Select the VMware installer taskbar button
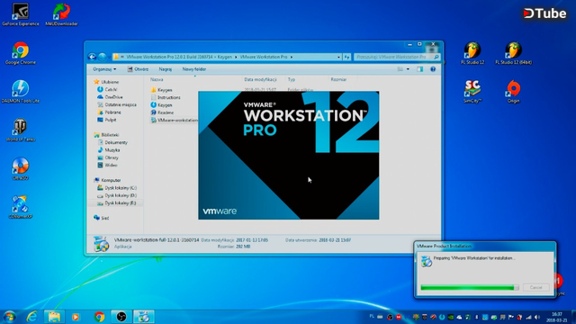Screen dimensions: 576x324 click(x=144, y=317)
